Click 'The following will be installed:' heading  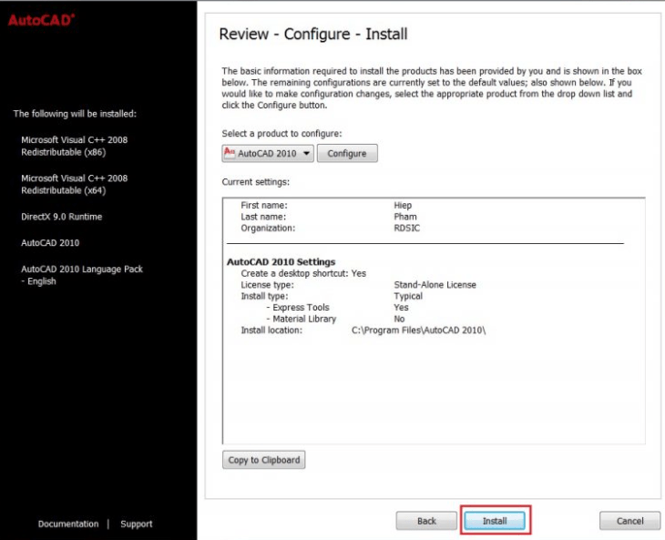click(x=75, y=114)
